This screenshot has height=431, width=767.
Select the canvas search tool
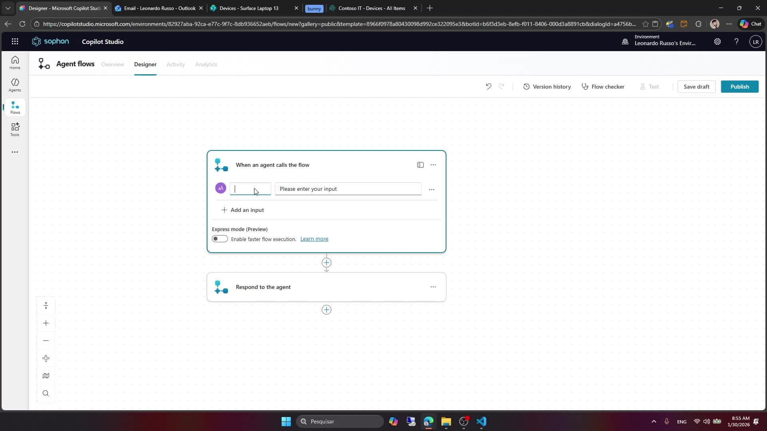coord(46,393)
